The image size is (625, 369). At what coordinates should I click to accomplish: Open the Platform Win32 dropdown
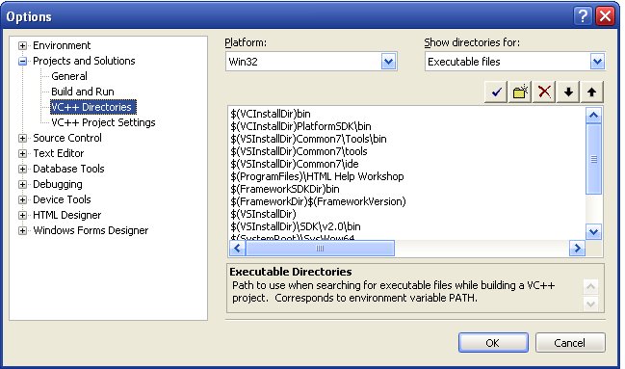coord(388,62)
